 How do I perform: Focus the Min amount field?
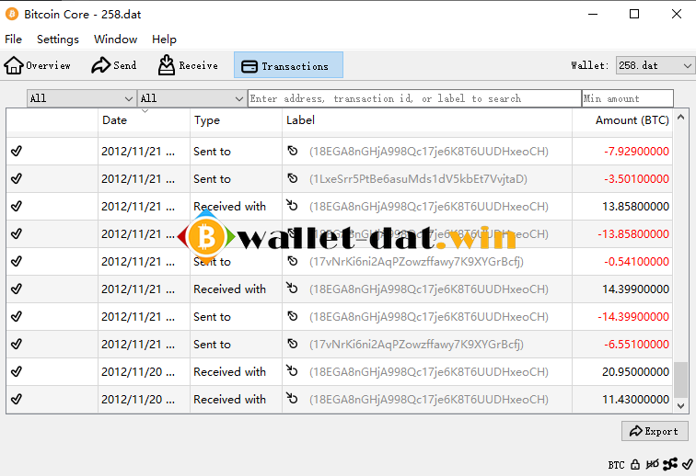pyautogui.click(x=628, y=98)
